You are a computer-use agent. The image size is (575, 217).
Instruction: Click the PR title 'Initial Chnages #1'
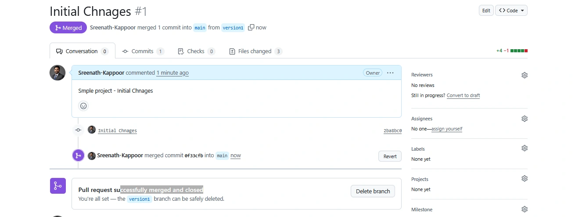pyautogui.click(x=98, y=11)
